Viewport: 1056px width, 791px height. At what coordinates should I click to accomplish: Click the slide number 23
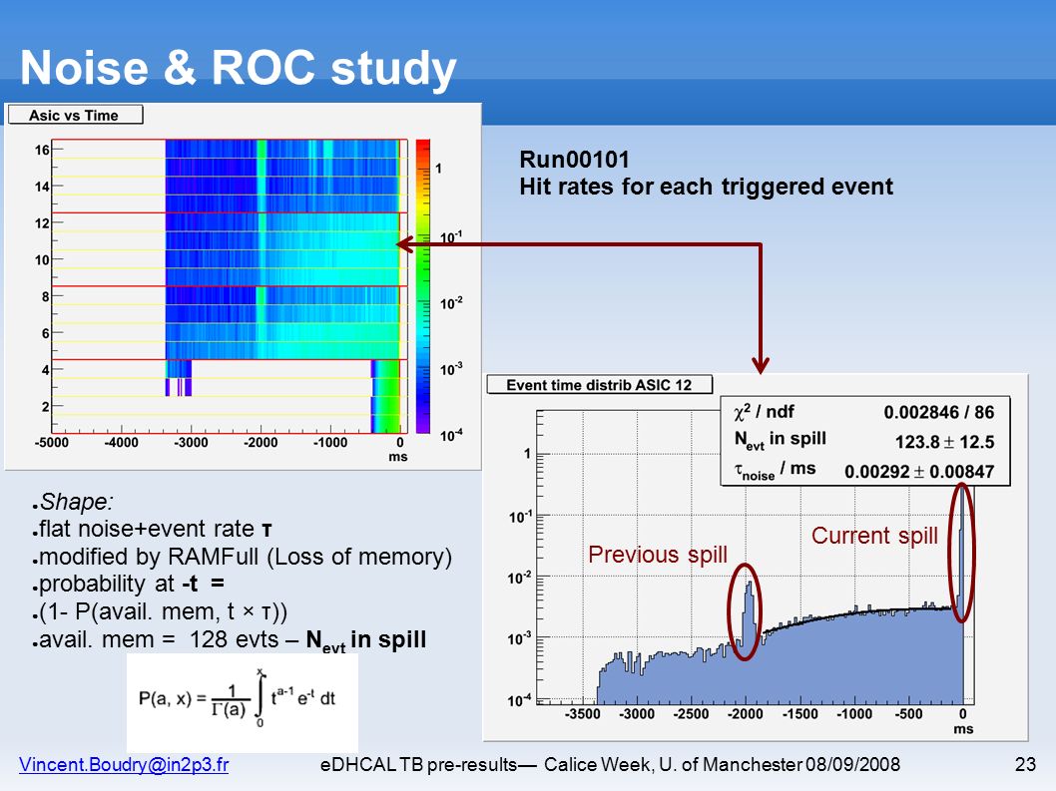[1025, 765]
